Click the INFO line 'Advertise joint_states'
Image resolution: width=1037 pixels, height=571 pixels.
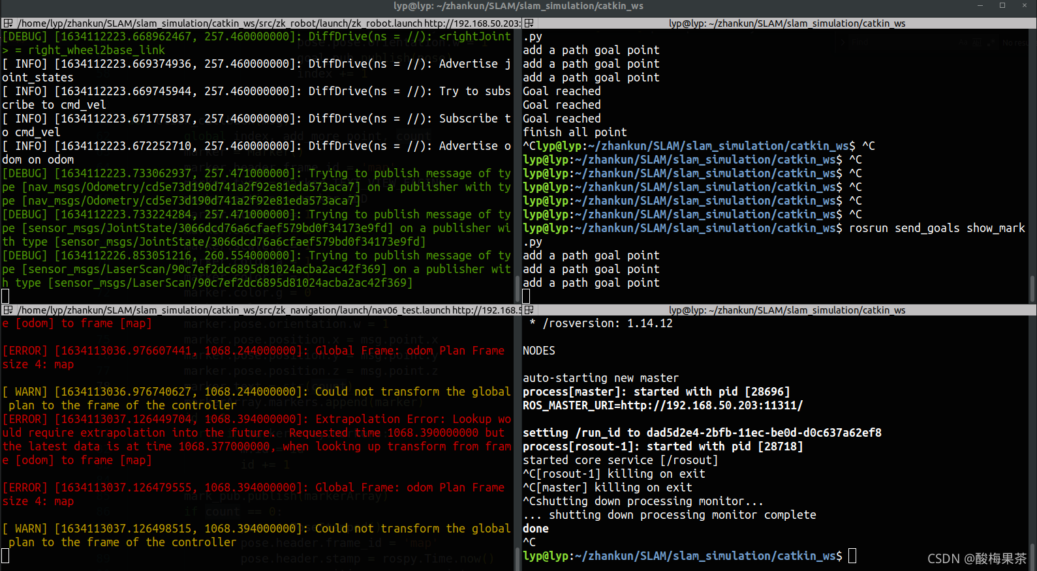click(256, 70)
